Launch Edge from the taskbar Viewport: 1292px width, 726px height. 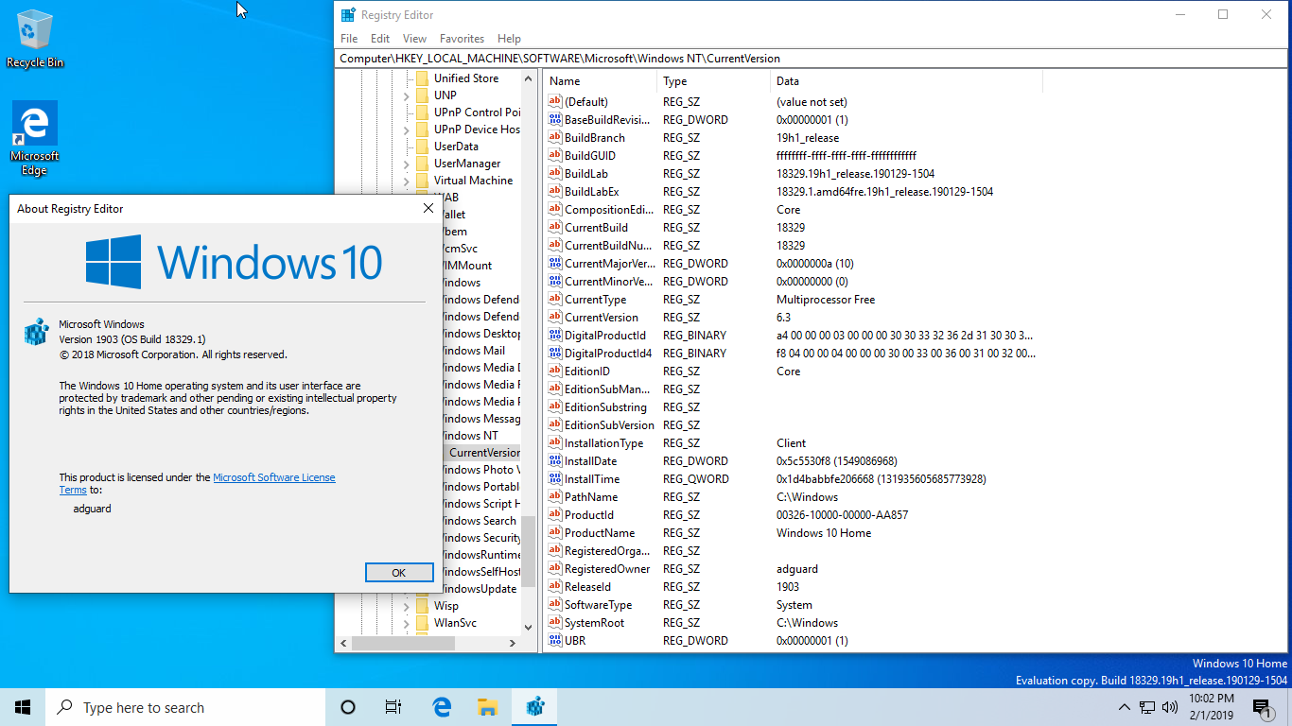[441, 707]
